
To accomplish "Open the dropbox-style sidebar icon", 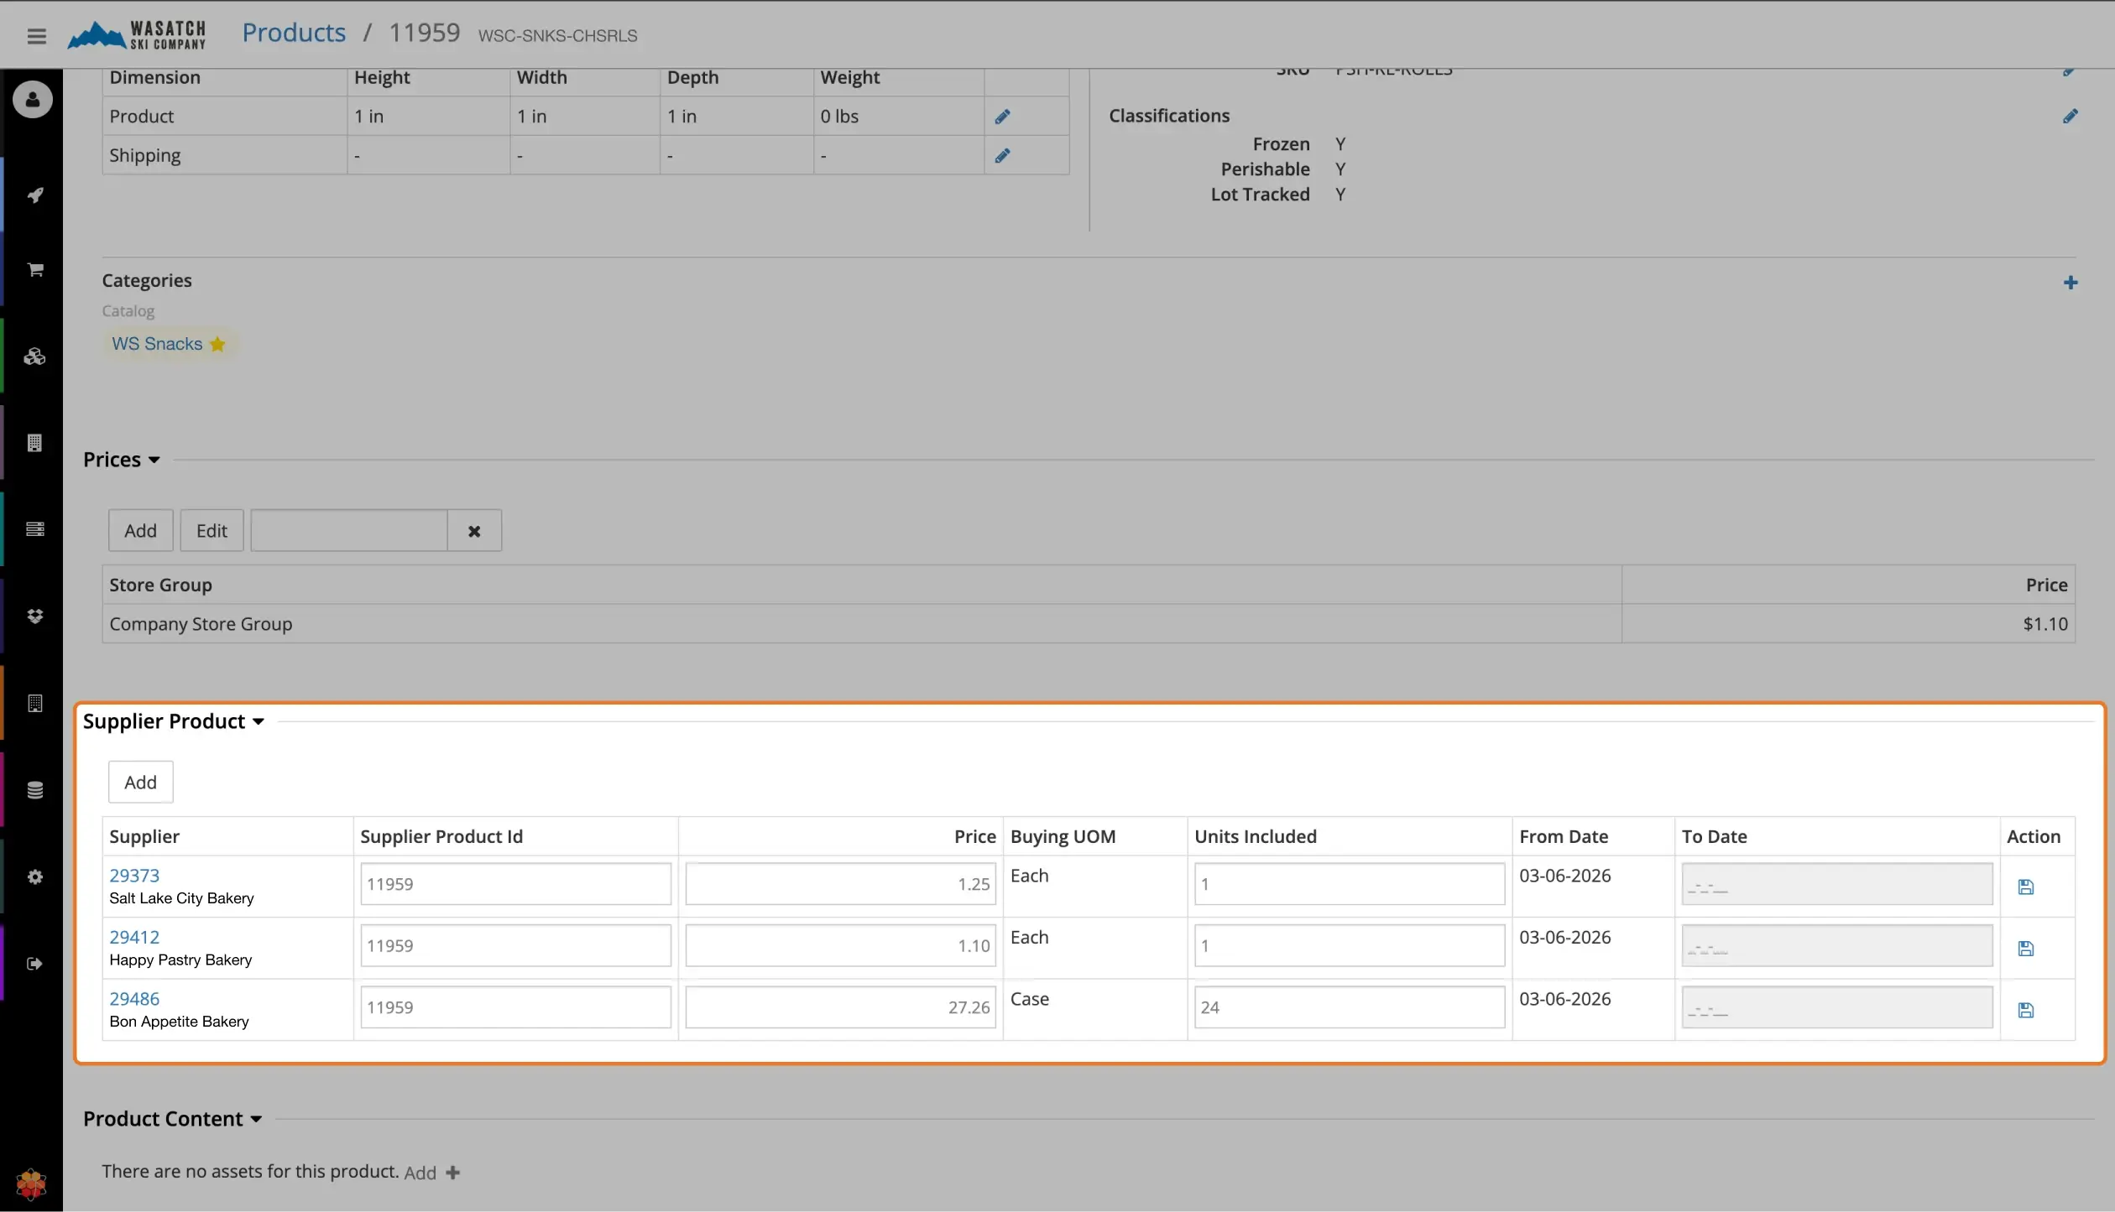I will coord(34,616).
